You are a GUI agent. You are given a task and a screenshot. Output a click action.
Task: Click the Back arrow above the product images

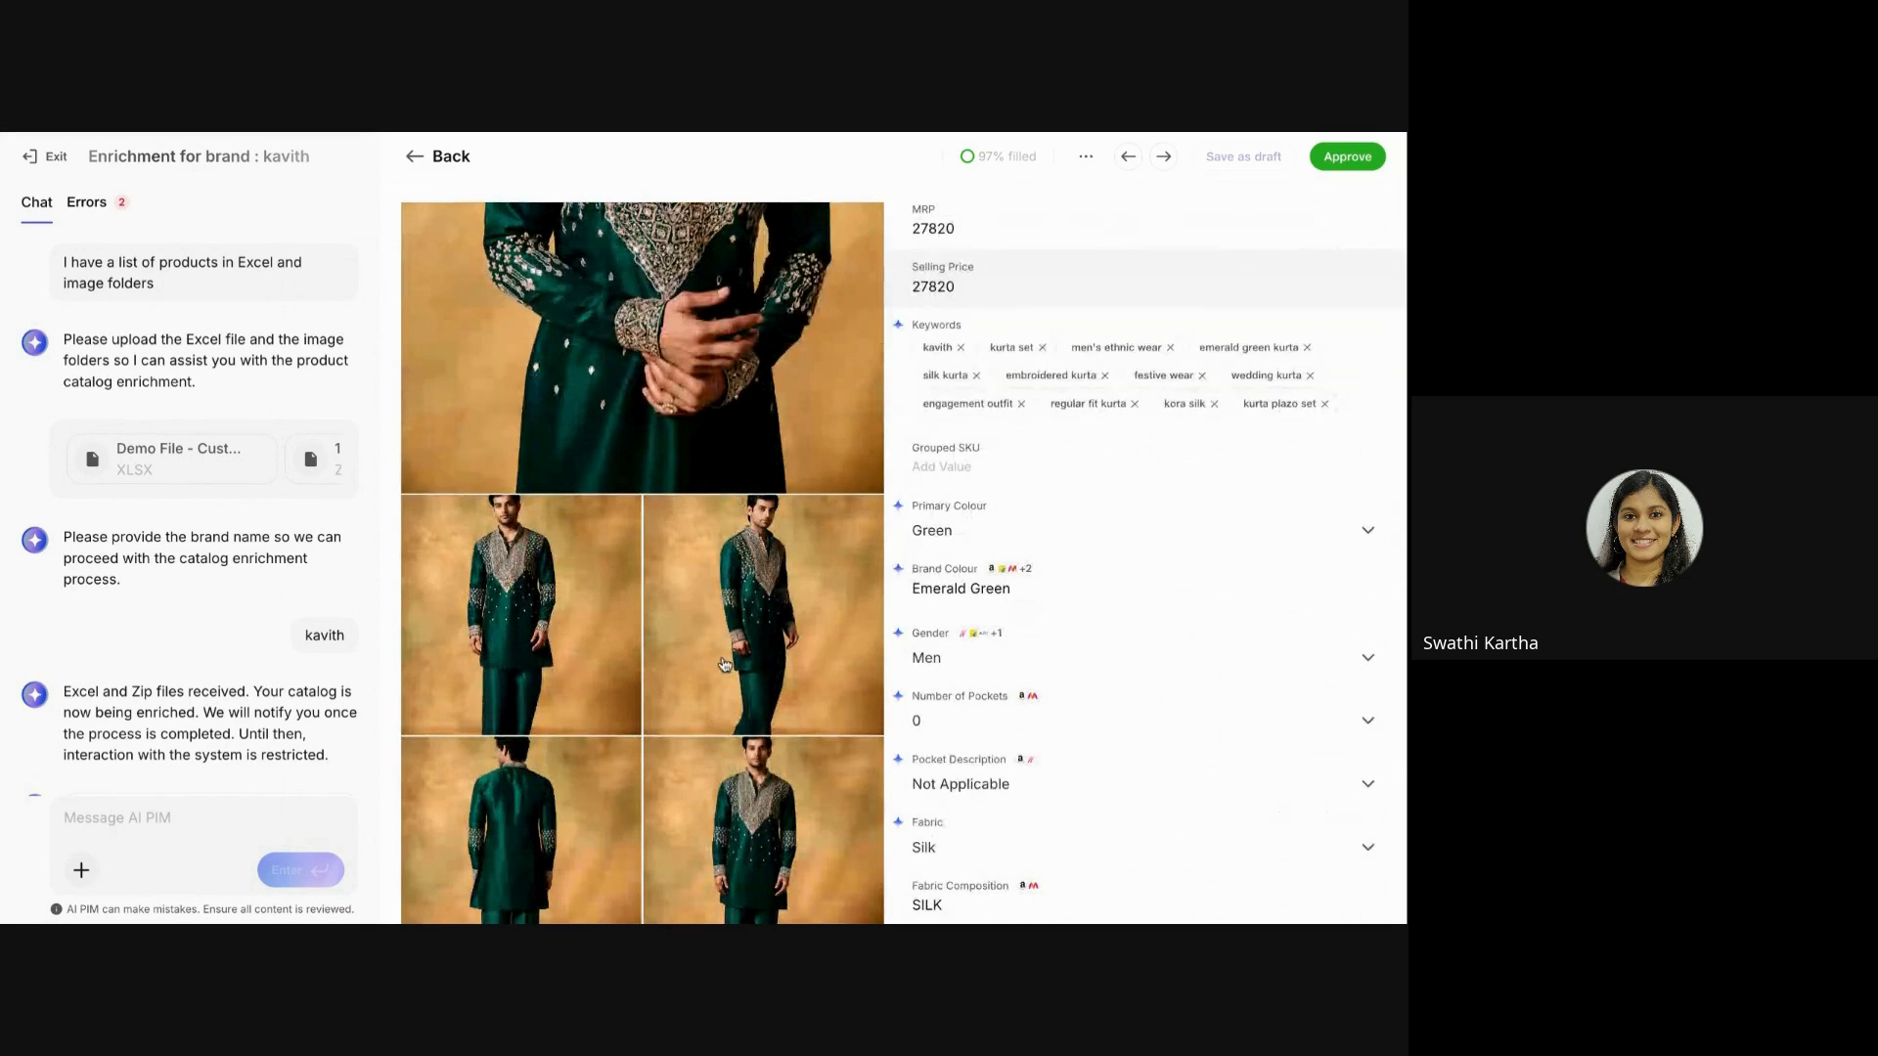pos(415,156)
